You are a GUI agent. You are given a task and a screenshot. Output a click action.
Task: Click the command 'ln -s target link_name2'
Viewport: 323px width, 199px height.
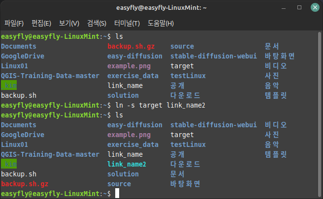(x=160, y=105)
